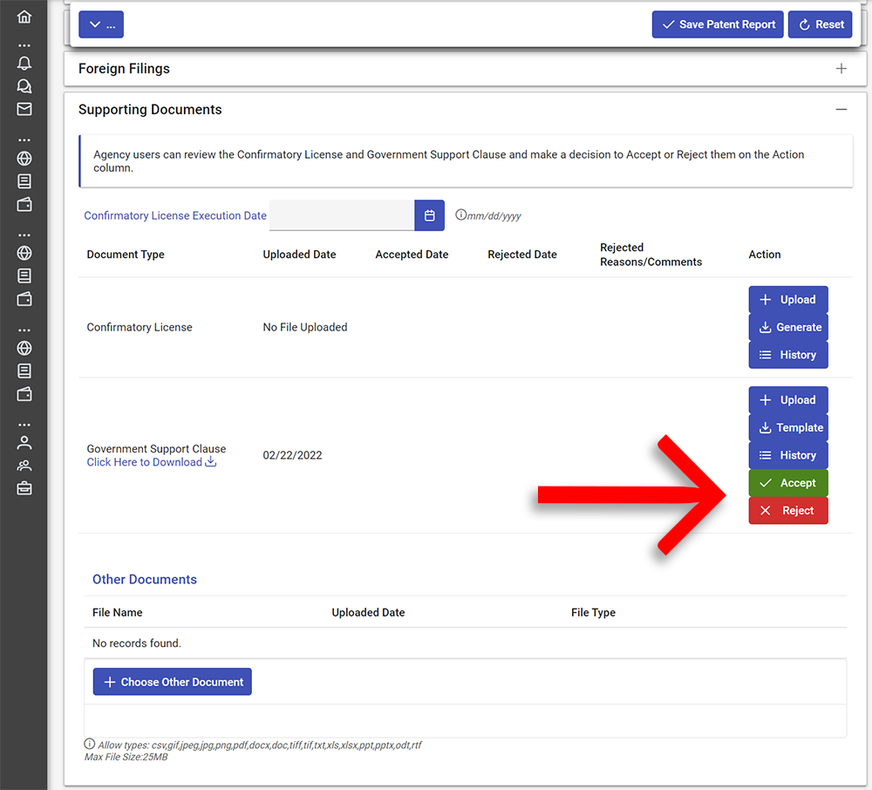872x790 pixels.
Task: Focus the Confirmatory License Execution Date field
Action: point(341,215)
